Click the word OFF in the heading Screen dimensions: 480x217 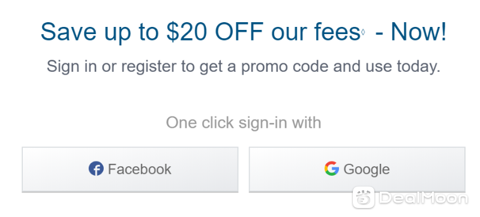point(239,32)
